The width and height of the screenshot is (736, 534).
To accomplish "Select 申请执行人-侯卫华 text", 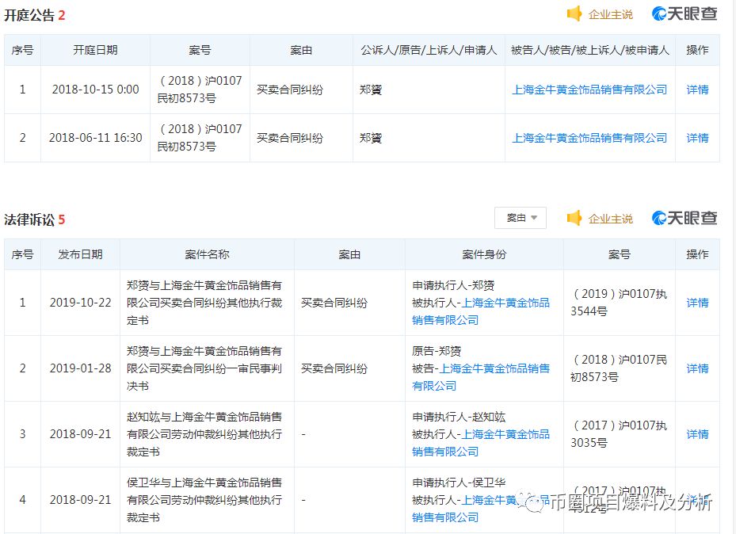I will pos(459,483).
